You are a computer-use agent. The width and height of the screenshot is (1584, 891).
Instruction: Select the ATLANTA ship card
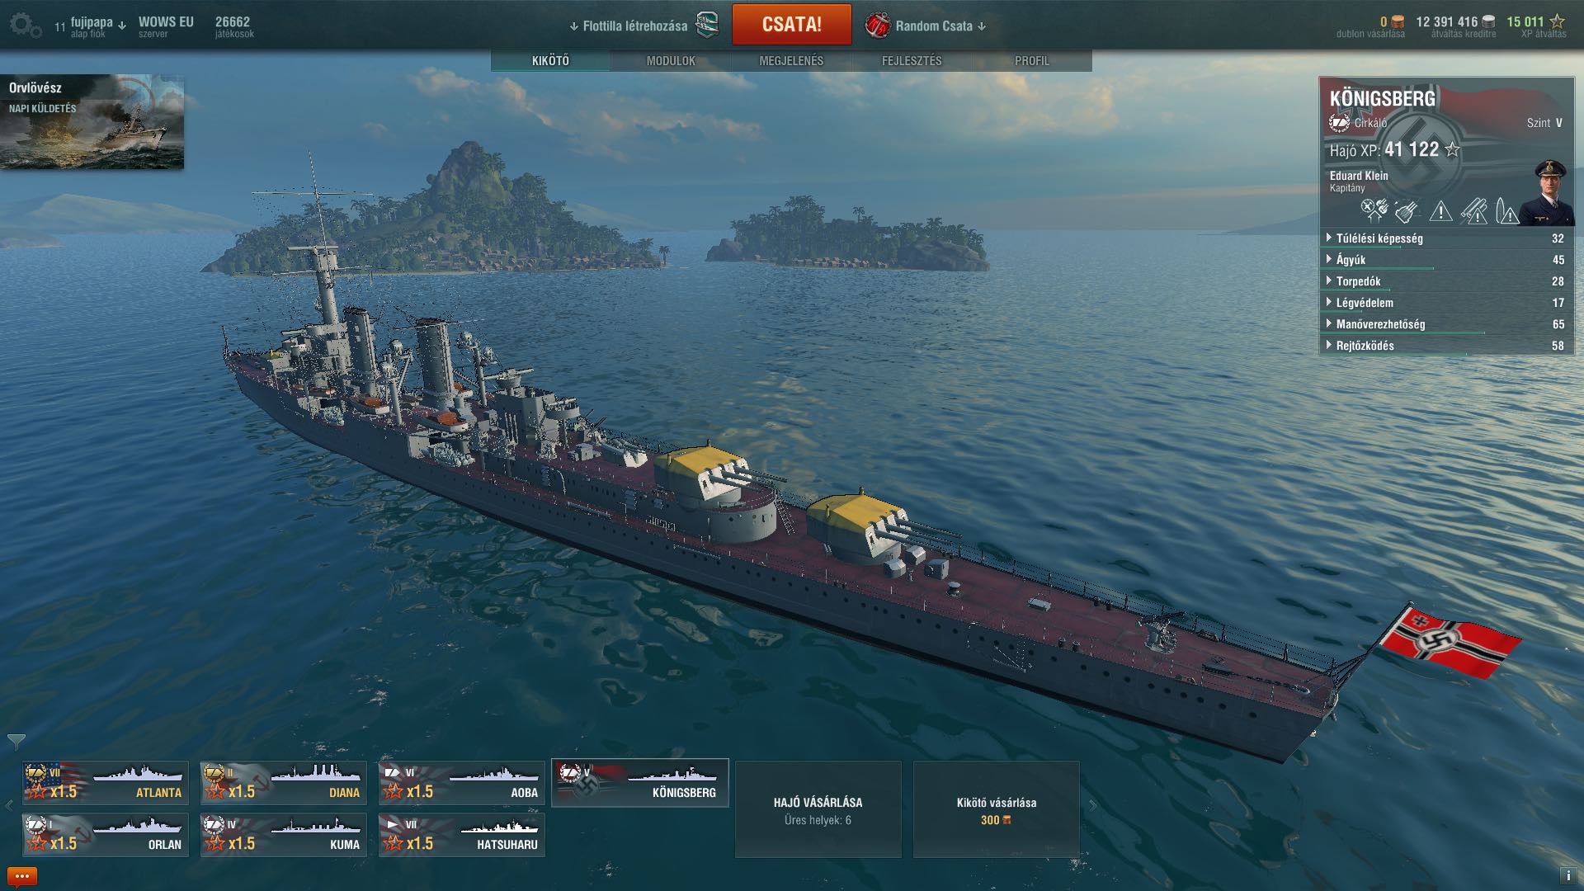(106, 783)
